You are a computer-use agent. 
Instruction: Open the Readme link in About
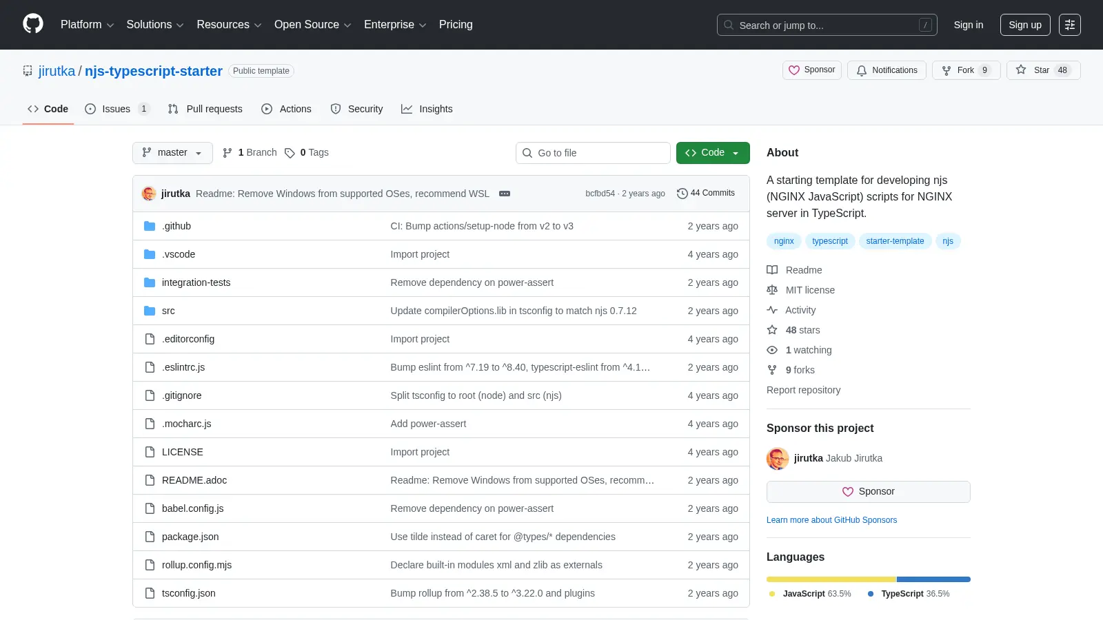(x=794, y=270)
